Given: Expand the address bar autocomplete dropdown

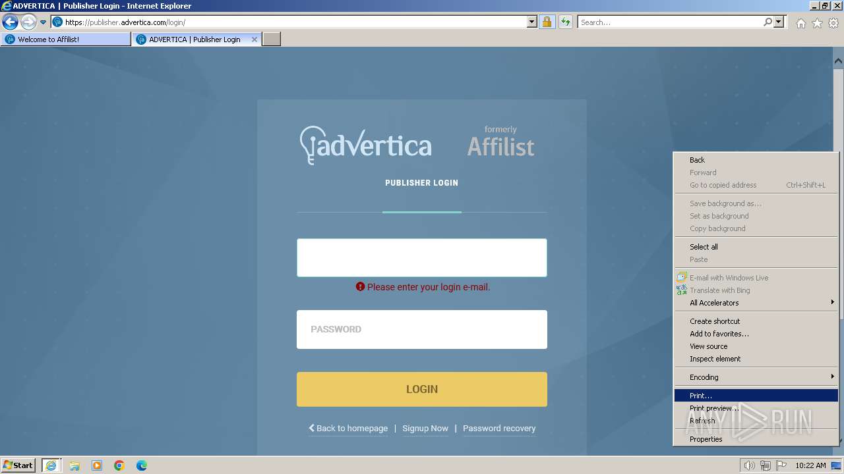Looking at the screenshot, I should click(532, 22).
